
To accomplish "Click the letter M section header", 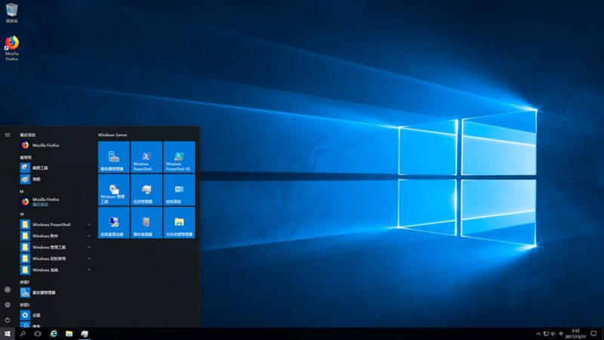I will 22,192.
